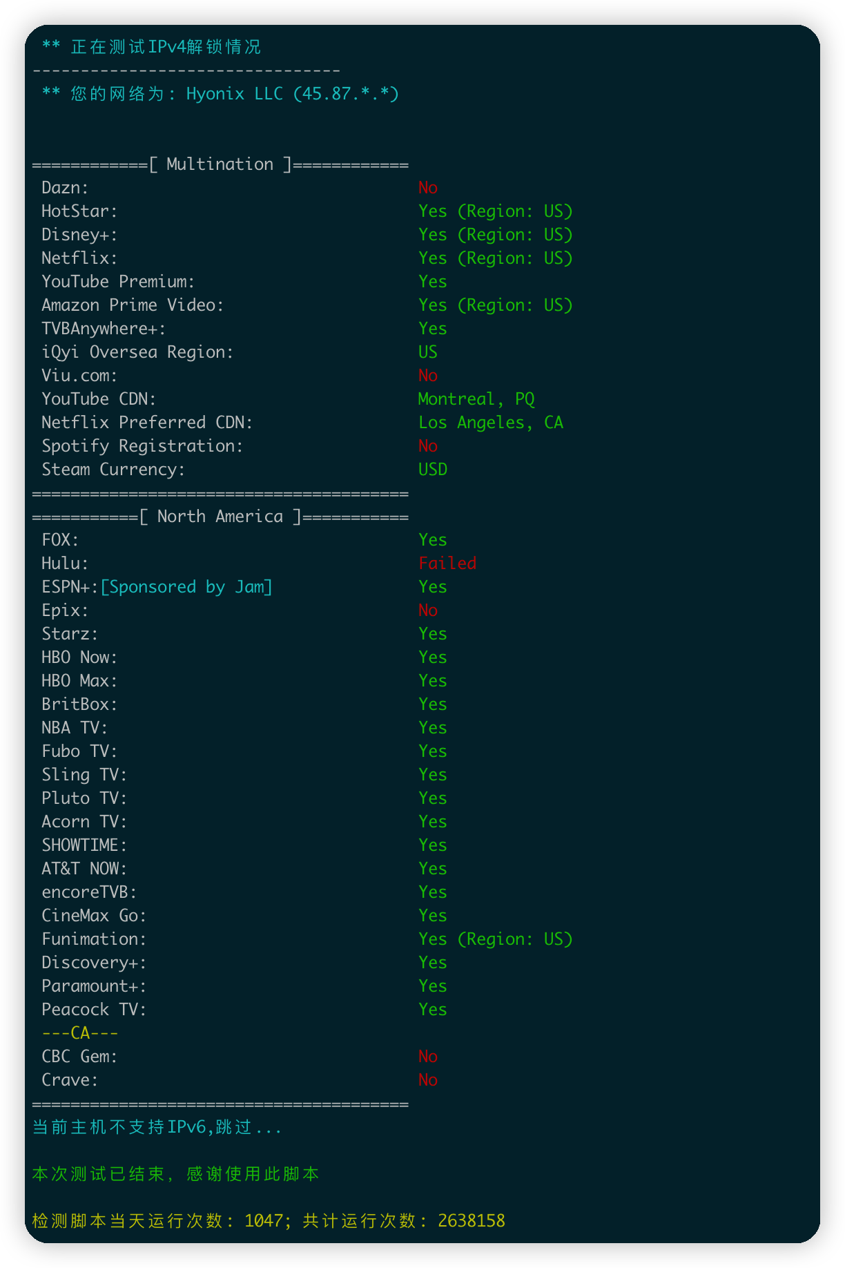Click Los Angeles, CA CDN value

click(x=491, y=423)
